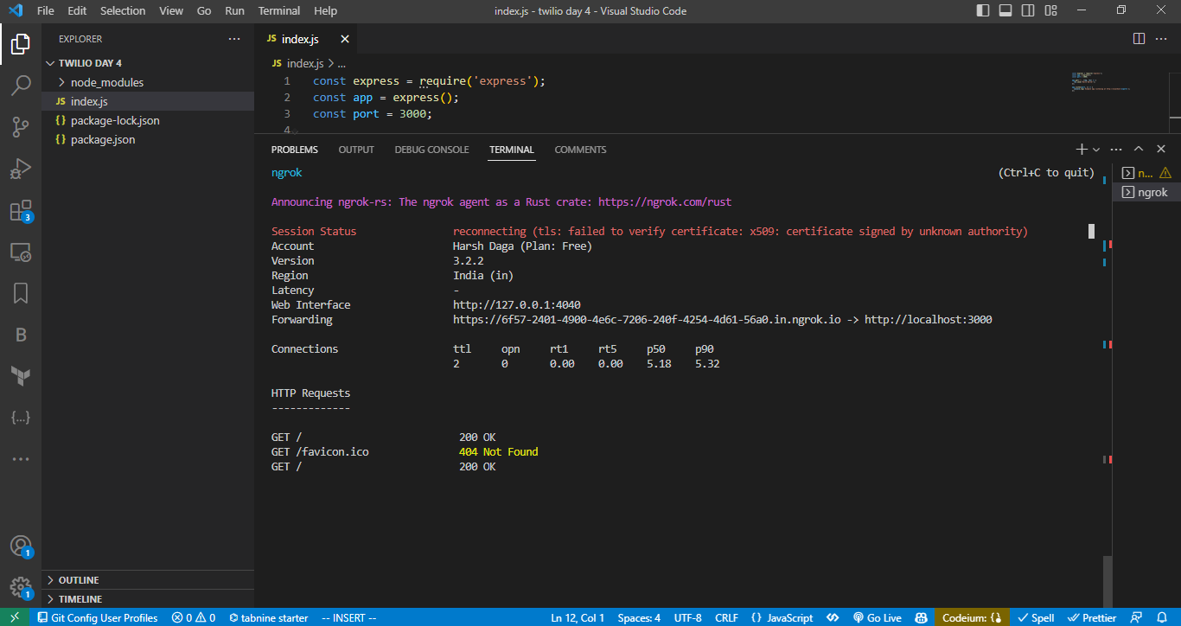
Task: Open the Selection menu
Action: 123,10
